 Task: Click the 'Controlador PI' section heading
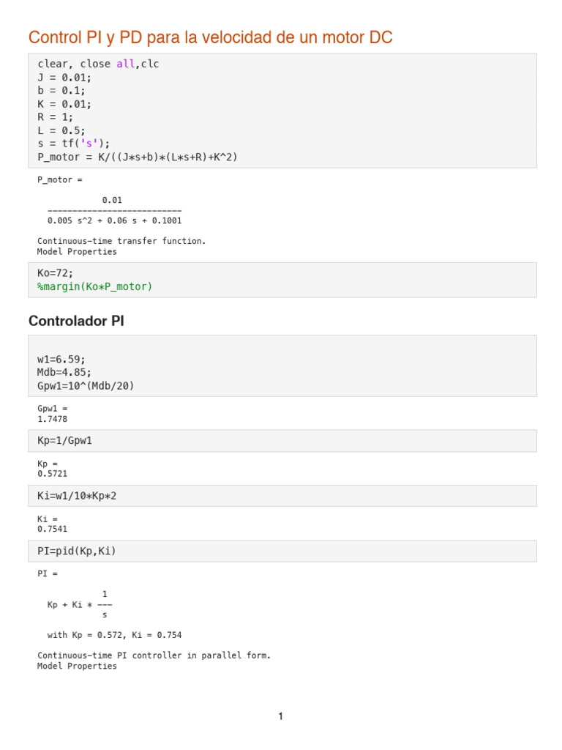[76, 321]
